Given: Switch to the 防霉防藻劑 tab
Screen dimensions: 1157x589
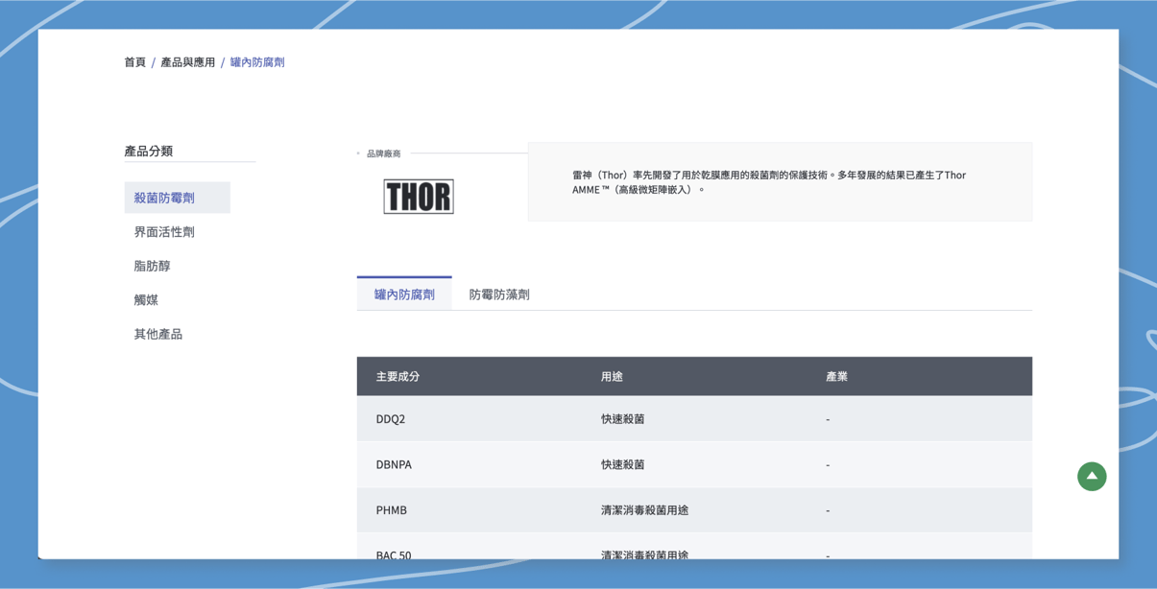Looking at the screenshot, I should click(x=499, y=294).
